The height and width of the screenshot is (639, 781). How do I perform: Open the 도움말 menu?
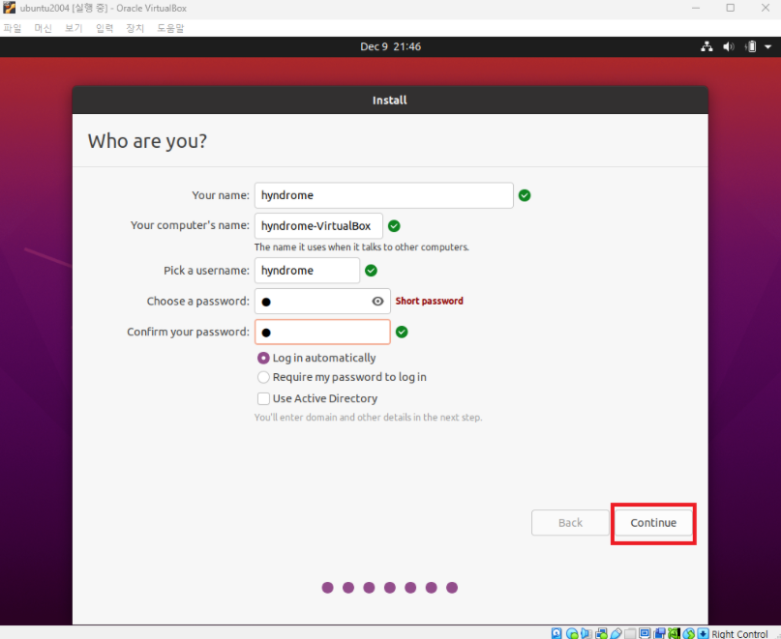pyautogui.click(x=170, y=28)
